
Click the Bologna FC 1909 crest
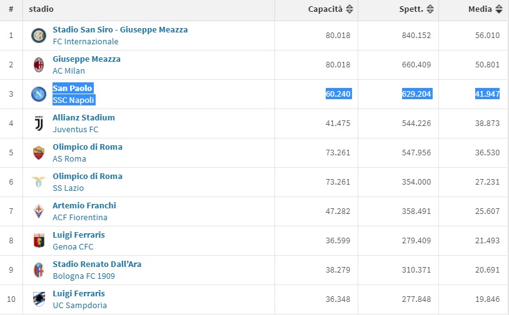tap(39, 270)
